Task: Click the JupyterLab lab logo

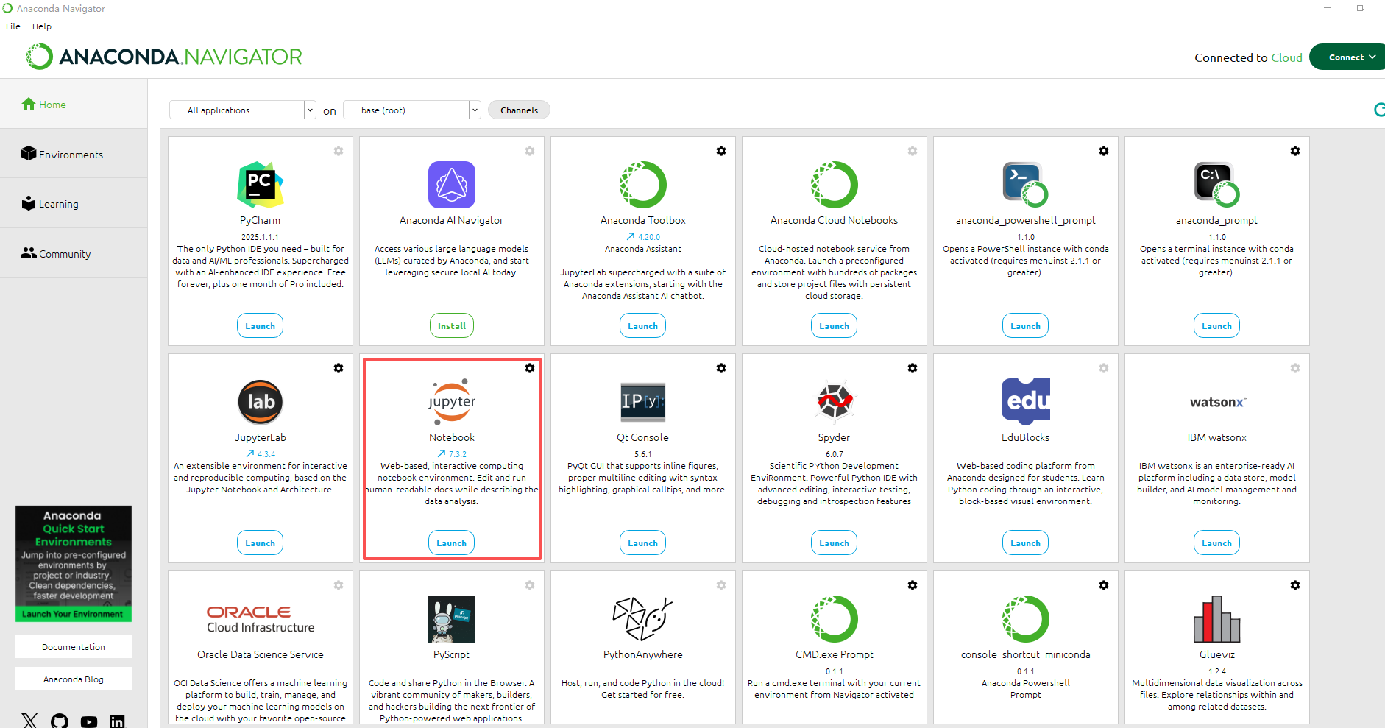Action: click(x=261, y=402)
